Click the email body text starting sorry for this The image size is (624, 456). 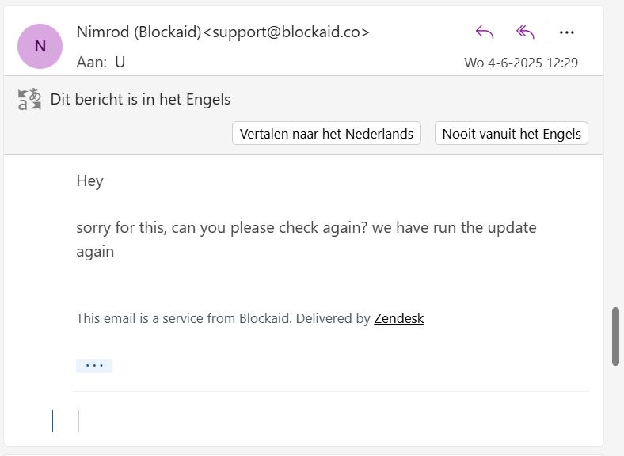pos(306,240)
